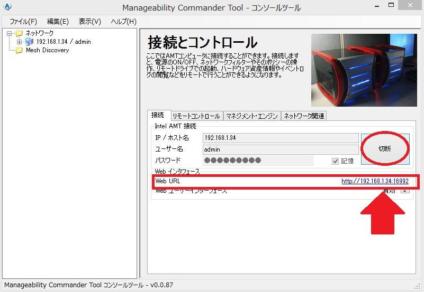This screenshot has height=292, width=424.
Task: Click the window resize grip in status bar
Action: coord(418,286)
